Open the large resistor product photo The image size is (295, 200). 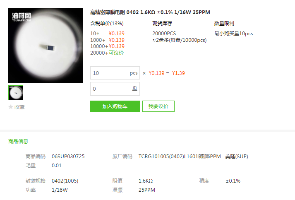point(46,46)
